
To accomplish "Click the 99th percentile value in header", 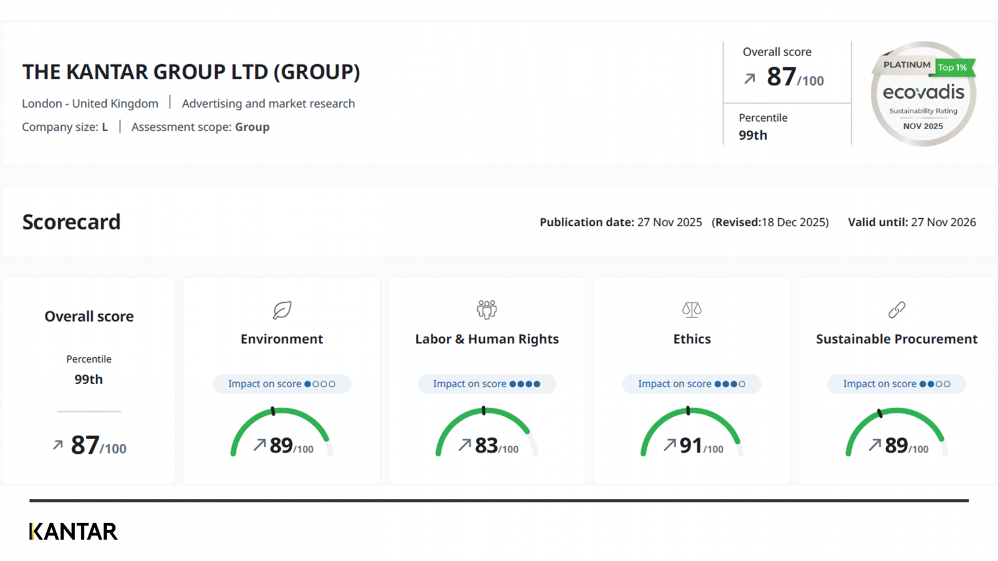I will point(753,135).
